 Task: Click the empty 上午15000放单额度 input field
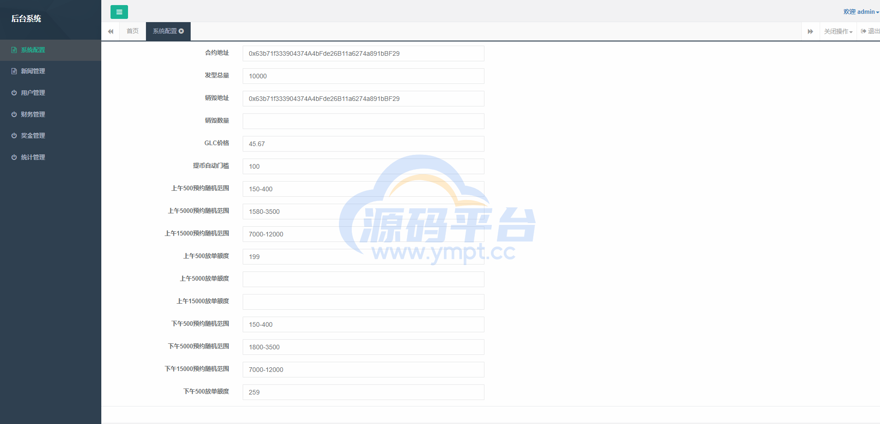tap(363, 302)
